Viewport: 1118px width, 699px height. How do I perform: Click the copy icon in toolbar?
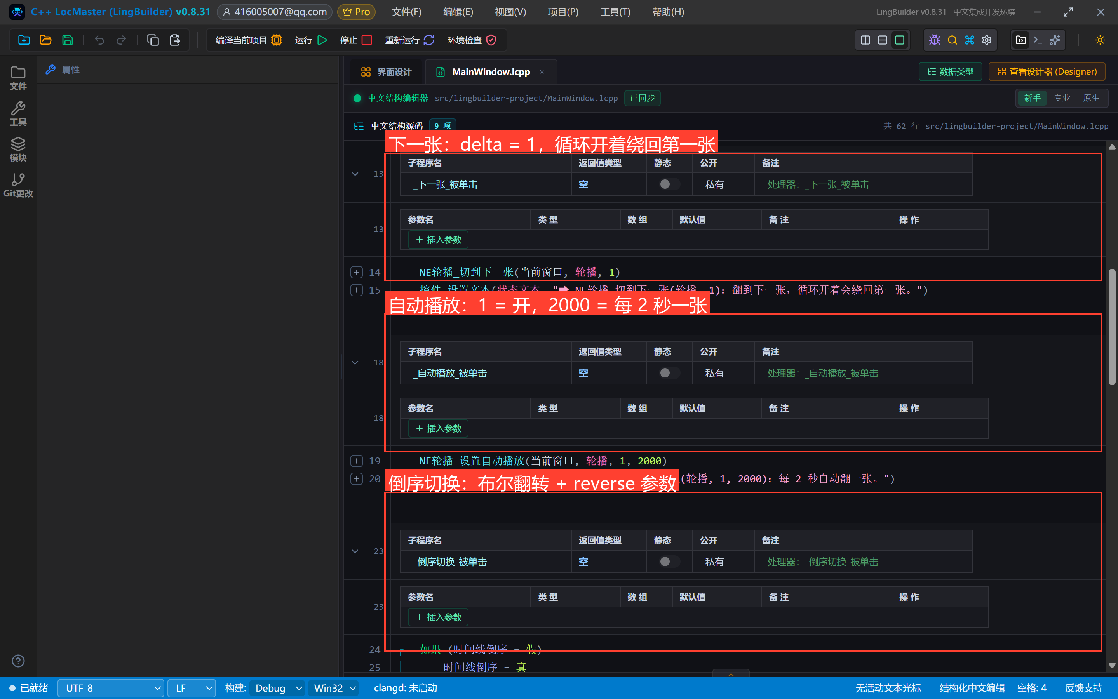click(153, 40)
